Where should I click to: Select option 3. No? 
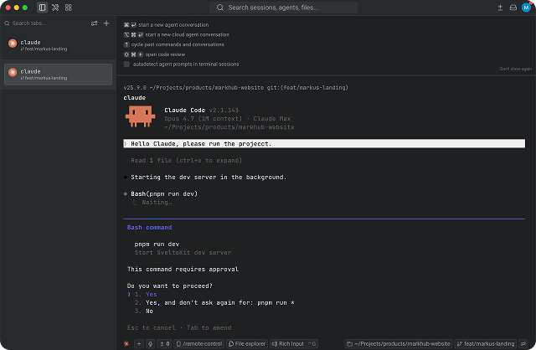point(143,311)
